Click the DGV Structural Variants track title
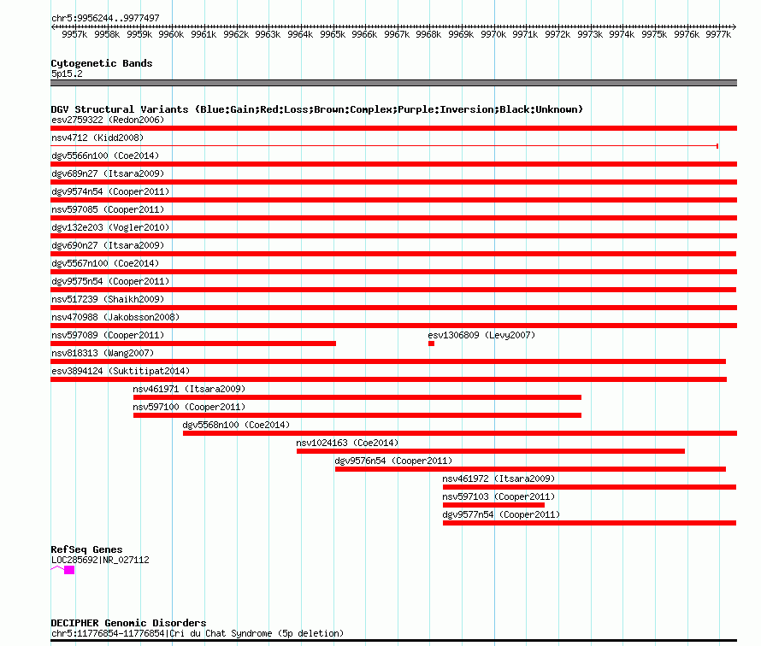761x646 pixels. click(x=317, y=109)
